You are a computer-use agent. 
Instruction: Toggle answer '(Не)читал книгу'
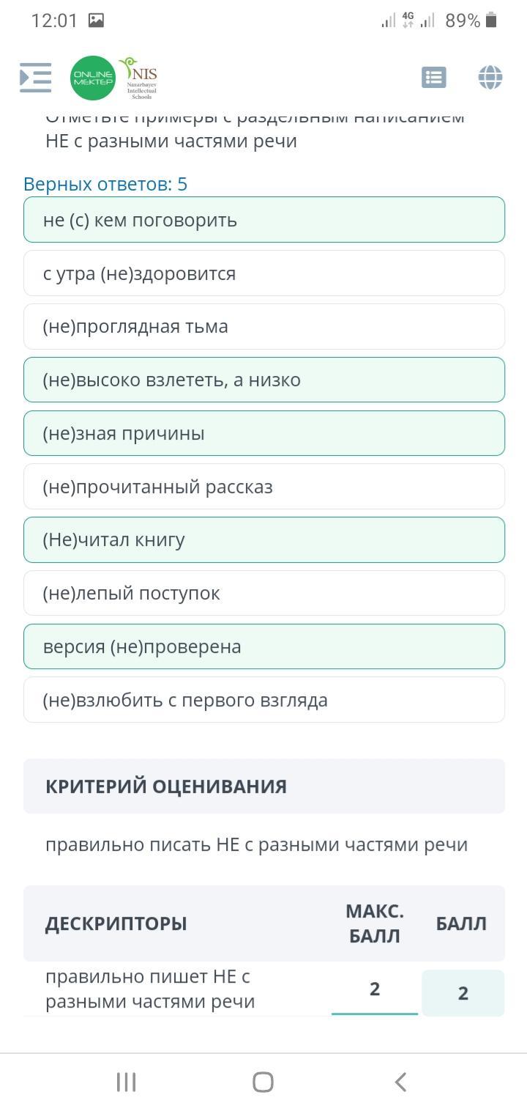[x=263, y=540]
